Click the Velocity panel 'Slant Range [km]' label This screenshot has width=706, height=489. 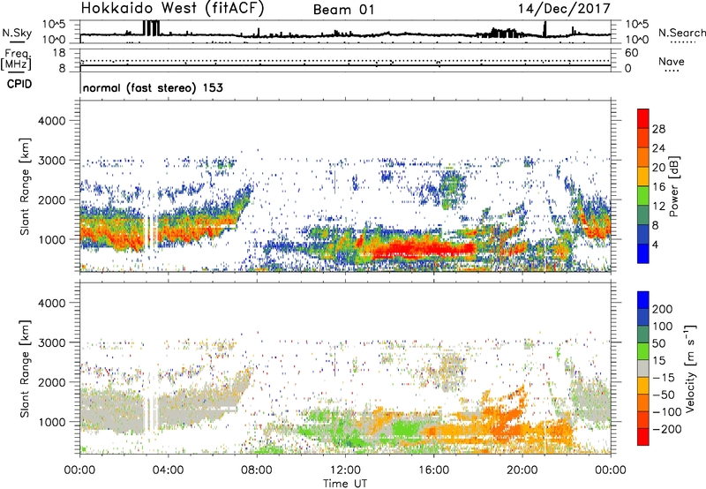point(25,368)
